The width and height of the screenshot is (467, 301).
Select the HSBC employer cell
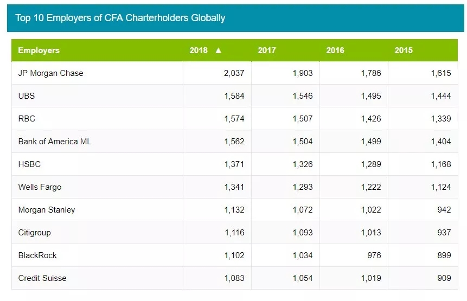[29, 164]
